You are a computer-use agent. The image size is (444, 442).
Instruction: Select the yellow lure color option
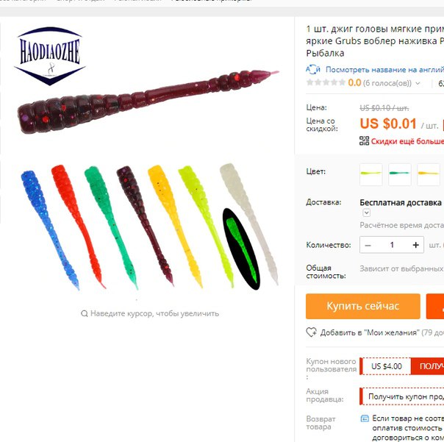(429, 174)
